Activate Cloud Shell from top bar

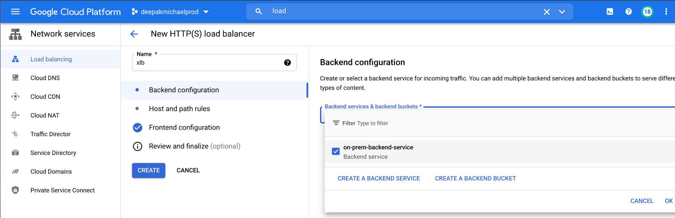pos(610,12)
